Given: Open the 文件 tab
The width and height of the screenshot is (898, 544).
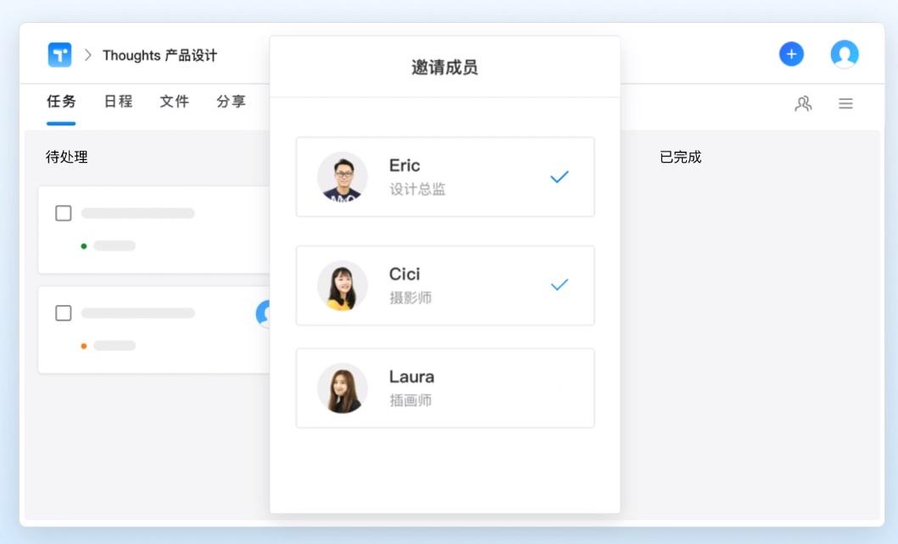Looking at the screenshot, I should (x=174, y=101).
